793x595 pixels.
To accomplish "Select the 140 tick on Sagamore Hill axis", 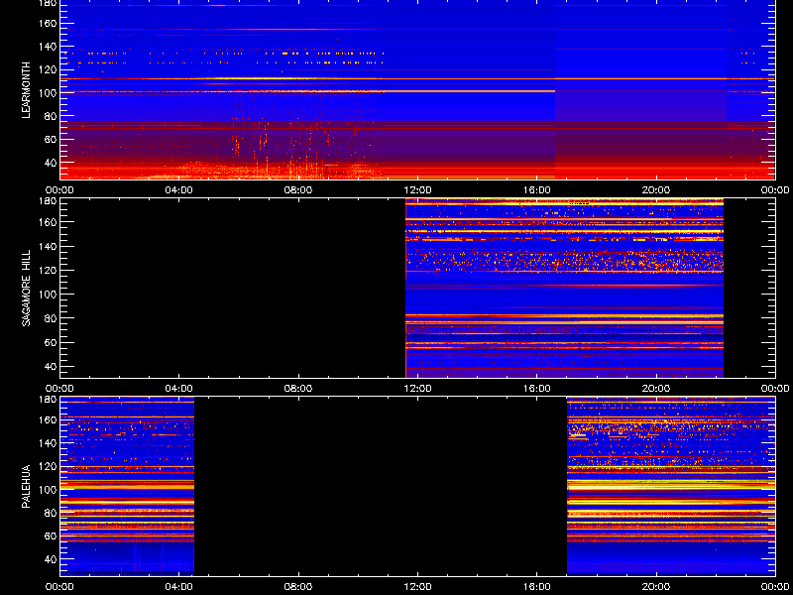I will pos(47,246).
